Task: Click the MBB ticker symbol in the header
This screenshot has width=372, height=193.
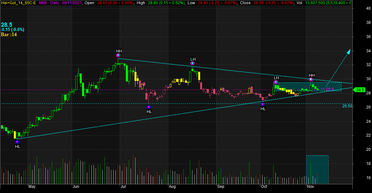Action: [x=43, y=3]
